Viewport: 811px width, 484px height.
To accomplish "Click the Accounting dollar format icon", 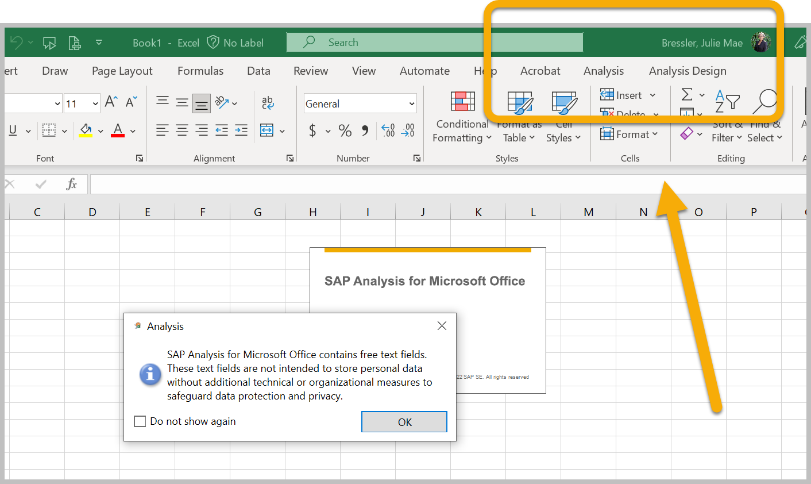I will click(312, 131).
